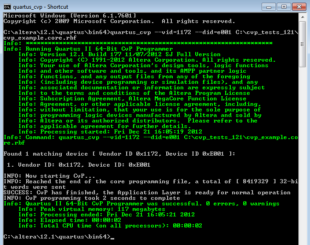The image size is (310, 245).
Task: Click 'applicable agreement for further details' line
Action: [x=105, y=126]
